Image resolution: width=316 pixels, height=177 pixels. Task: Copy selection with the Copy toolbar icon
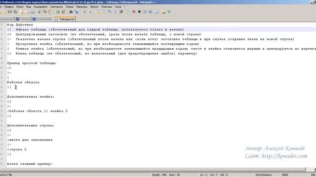click(x=45, y=12)
